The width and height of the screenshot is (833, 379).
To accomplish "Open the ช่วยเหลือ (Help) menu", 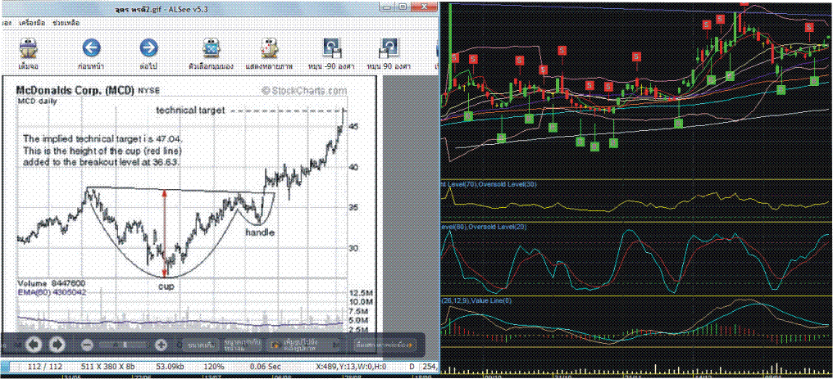I will click(66, 23).
